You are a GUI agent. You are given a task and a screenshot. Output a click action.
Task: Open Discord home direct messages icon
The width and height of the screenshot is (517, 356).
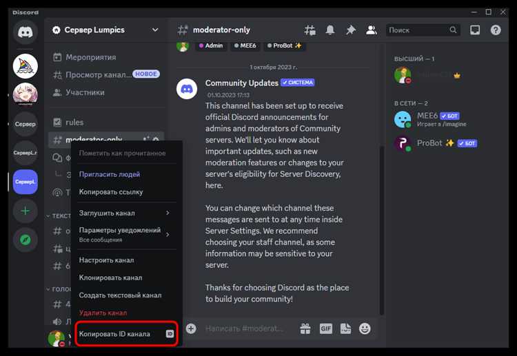(26, 32)
